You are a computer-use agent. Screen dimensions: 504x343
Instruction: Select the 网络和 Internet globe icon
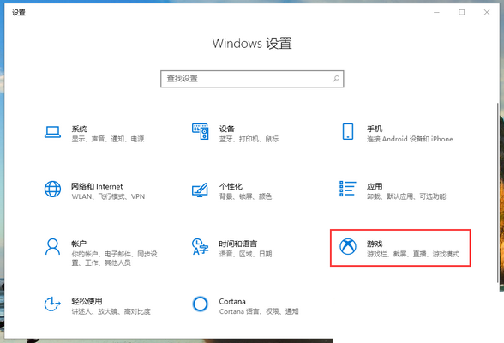point(53,189)
